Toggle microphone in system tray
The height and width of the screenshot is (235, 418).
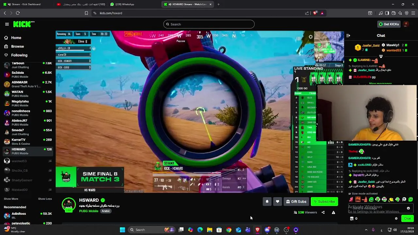tap(373, 230)
